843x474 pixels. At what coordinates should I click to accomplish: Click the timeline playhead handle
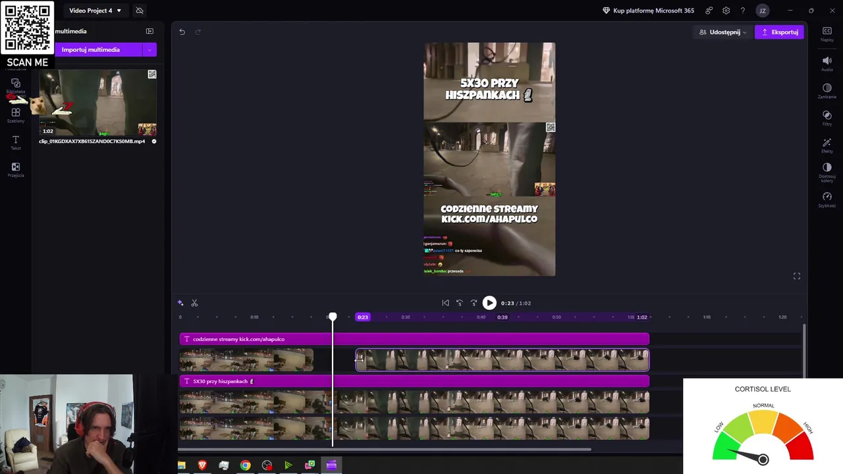[x=333, y=317]
